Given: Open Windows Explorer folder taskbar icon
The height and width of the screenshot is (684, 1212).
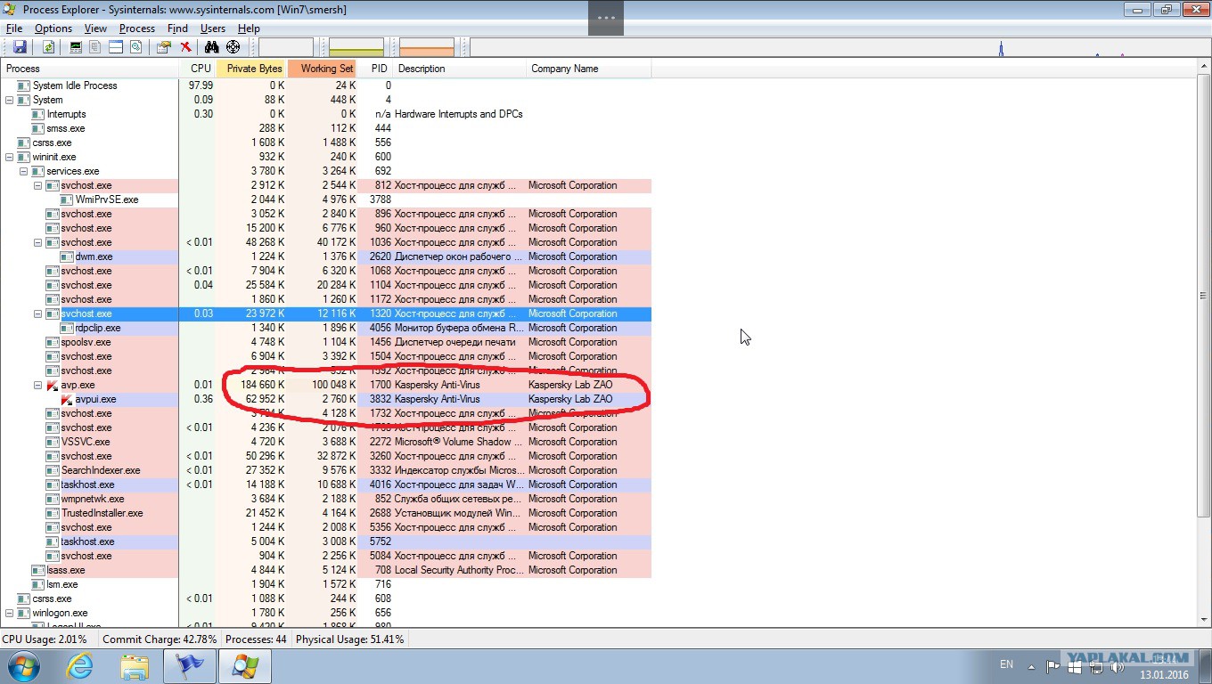Looking at the screenshot, I should [135, 666].
